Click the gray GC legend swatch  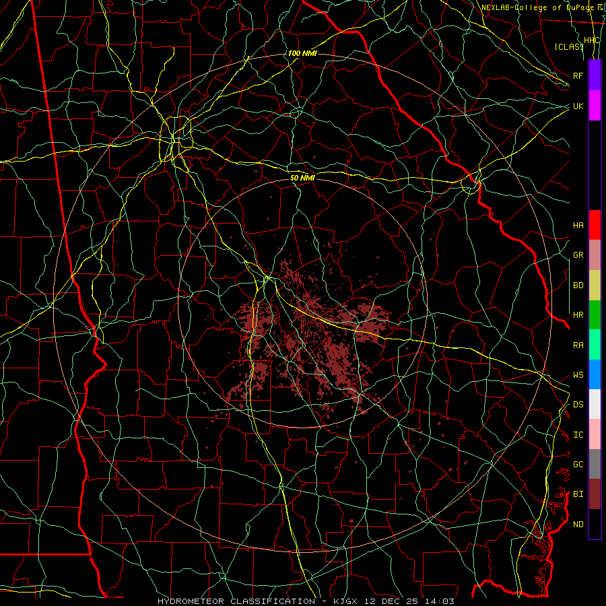[595, 464]
